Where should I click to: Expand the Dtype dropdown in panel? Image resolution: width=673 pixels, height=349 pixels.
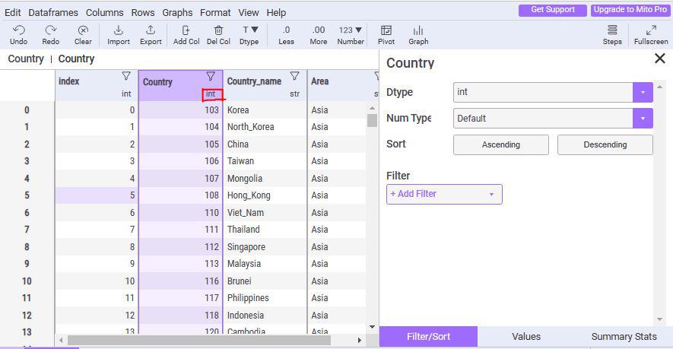pos(643,92)
